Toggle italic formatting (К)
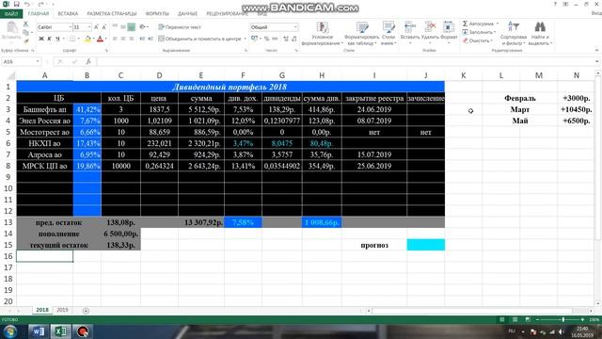602x339 pixels. coord(49,39)
